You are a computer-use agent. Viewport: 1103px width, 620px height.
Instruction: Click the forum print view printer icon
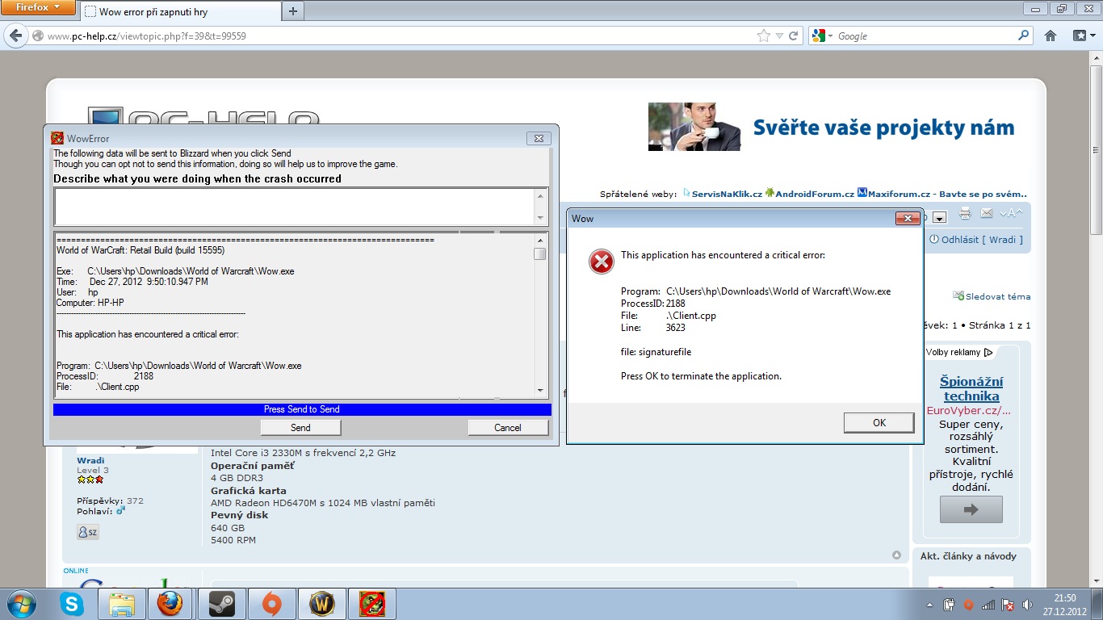965,214
